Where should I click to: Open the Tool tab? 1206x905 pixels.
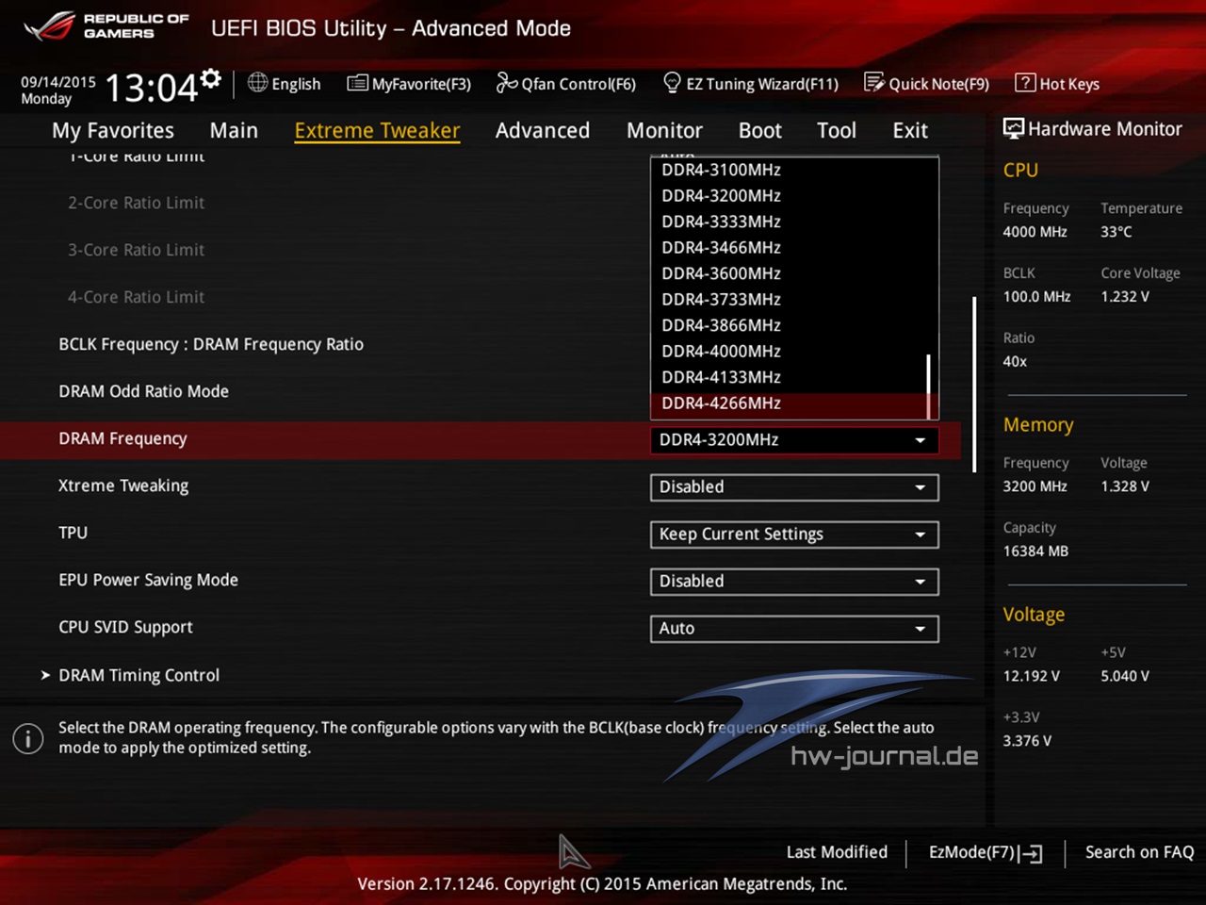837,130
